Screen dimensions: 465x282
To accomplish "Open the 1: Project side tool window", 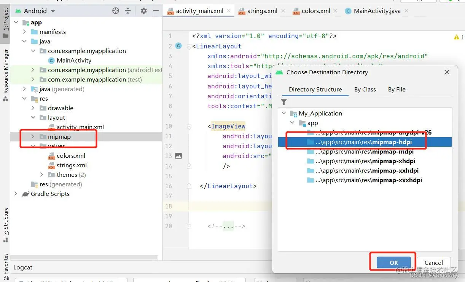I will 5,23.
